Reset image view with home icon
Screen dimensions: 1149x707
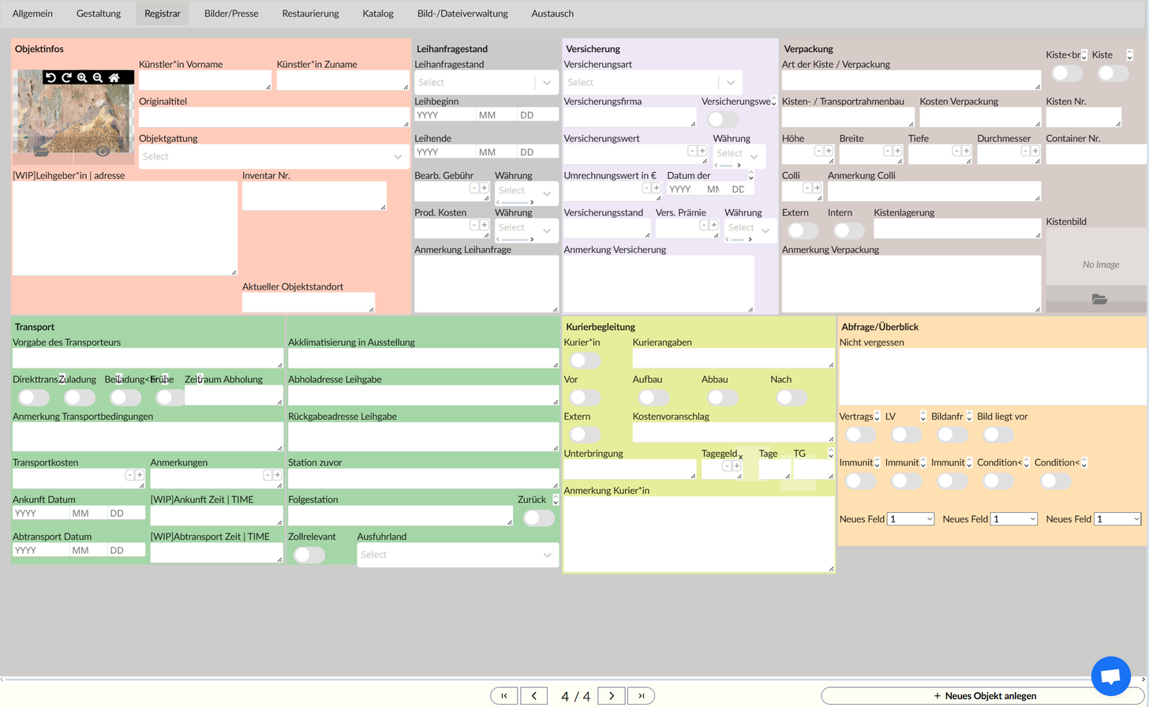[114, 77]
